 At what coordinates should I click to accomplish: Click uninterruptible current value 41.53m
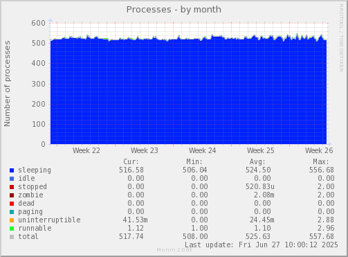point(135,220)
